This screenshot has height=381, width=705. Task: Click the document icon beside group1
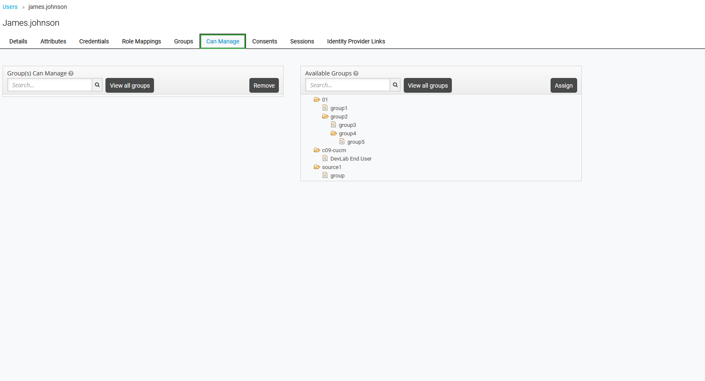pyautogui.click(x=325, y=108)
